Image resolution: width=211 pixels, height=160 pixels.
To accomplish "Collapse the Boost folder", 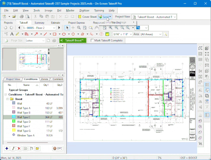I will coord(8,99).
